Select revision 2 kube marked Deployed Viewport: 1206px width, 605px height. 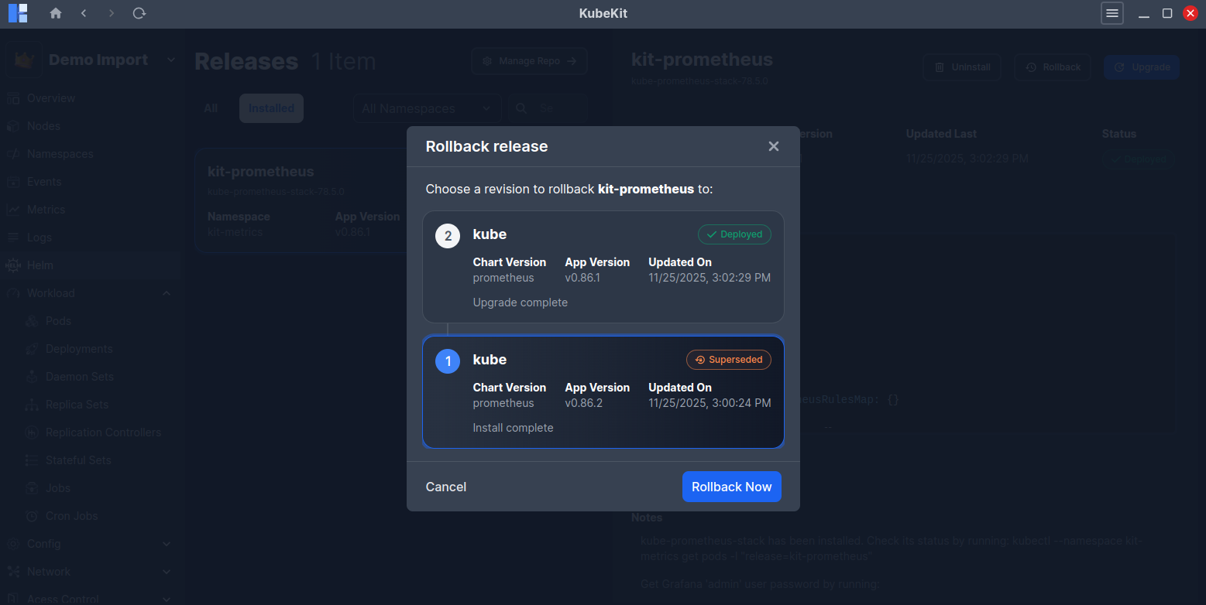click(x=603, y=267)
